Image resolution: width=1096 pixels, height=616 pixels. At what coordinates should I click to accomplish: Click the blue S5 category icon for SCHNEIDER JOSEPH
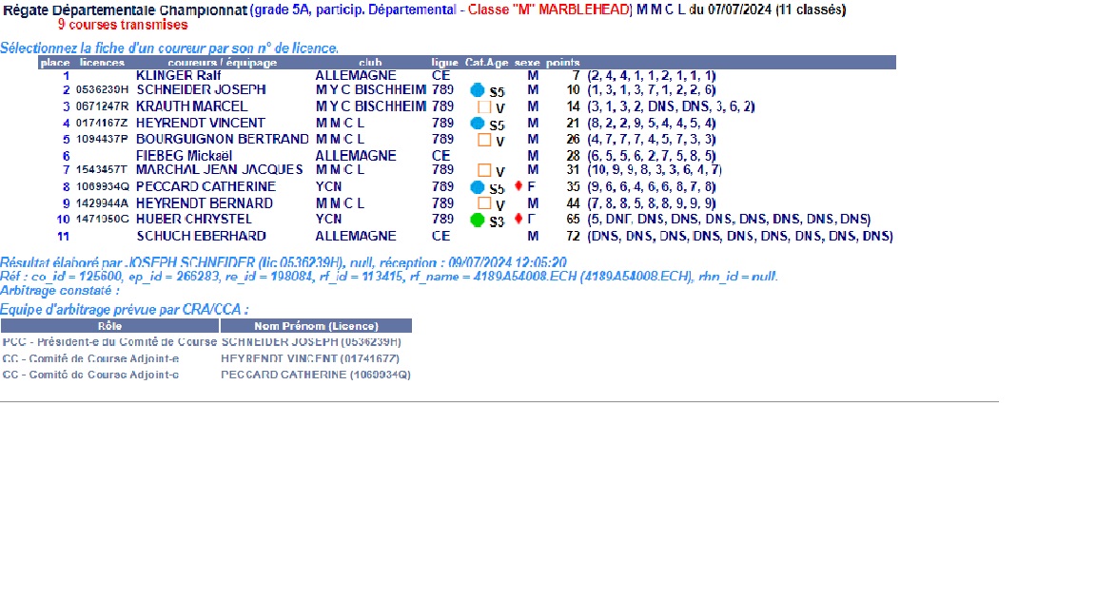tap(478, 90)
